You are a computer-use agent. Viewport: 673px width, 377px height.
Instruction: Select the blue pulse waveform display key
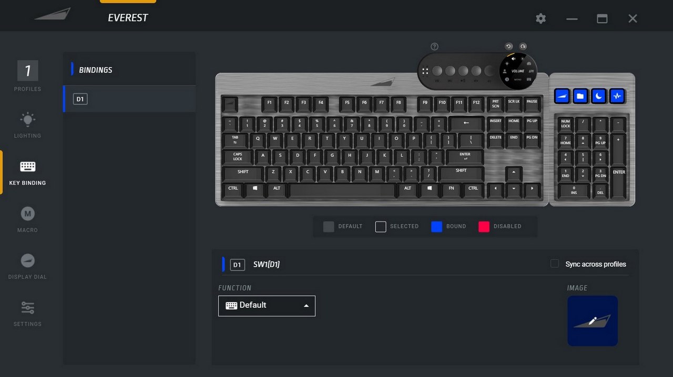pyautogui.click(x=617, y=97)
